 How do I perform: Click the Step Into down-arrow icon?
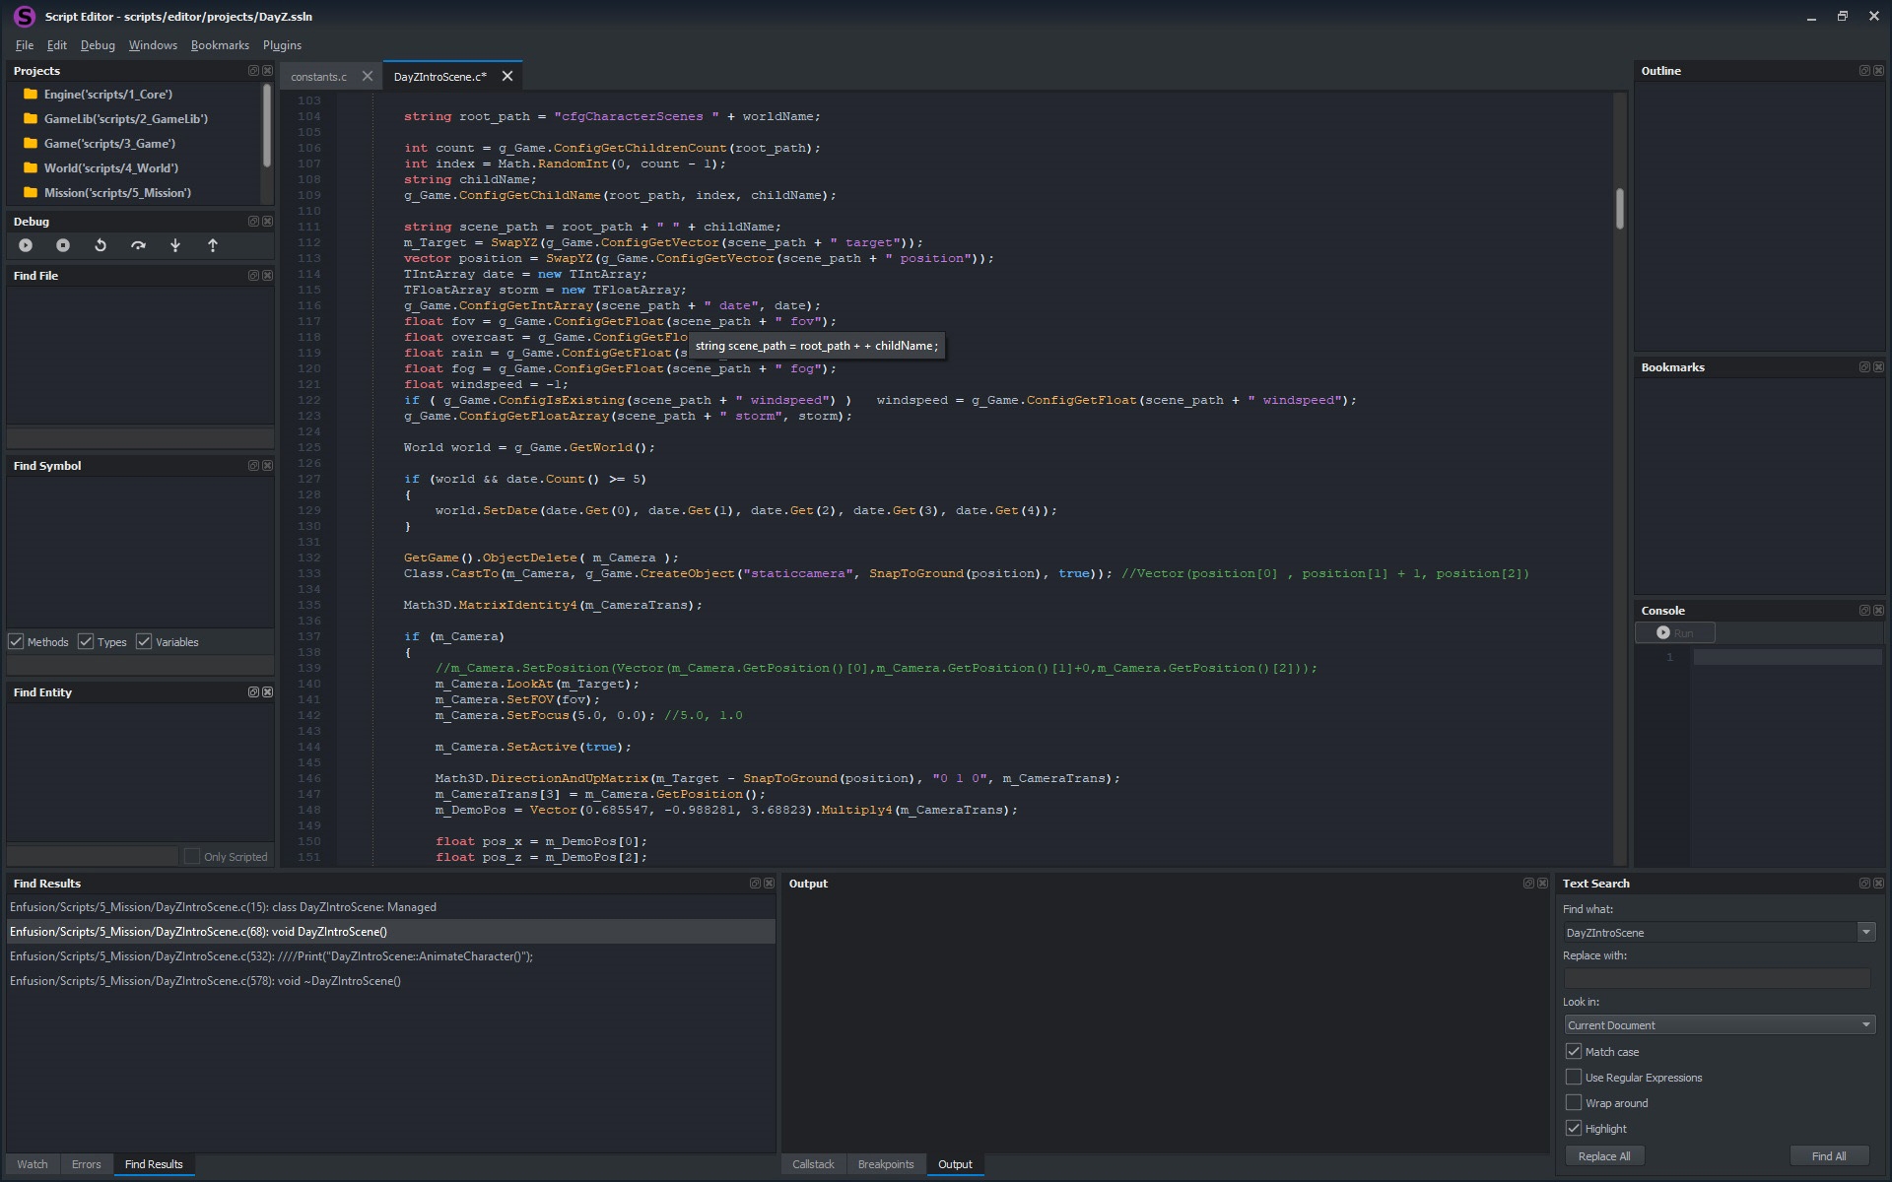point(175,245)
